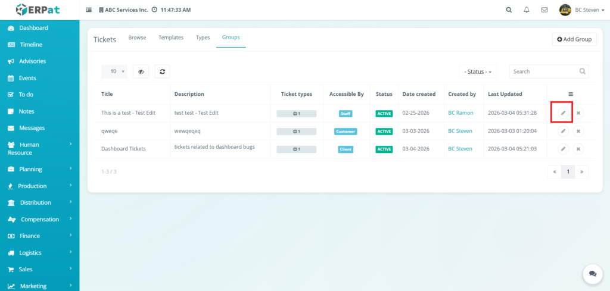Delete the qweqe group with x icon
The image size is (610, 291).
click(x=578, y=131)
